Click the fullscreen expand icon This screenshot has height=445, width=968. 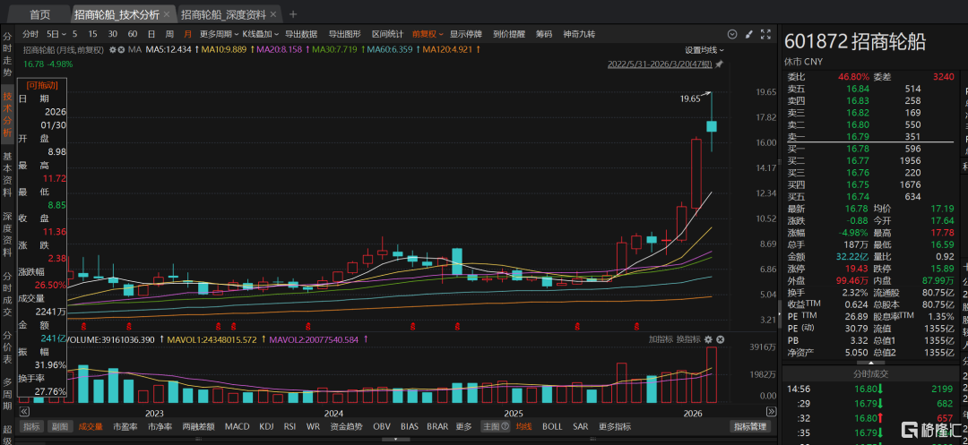point(765,35)
